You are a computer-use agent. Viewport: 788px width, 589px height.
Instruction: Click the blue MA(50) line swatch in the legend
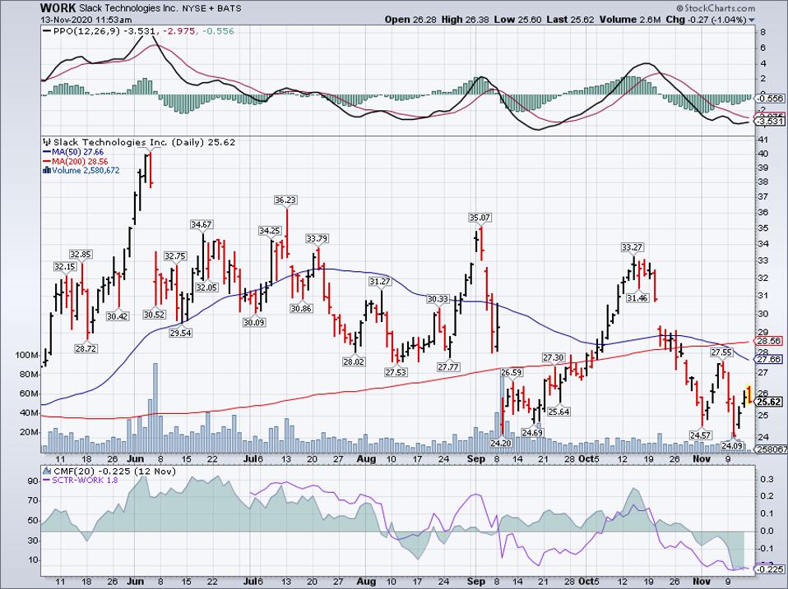pyautogui.click(x=47, y=152)
